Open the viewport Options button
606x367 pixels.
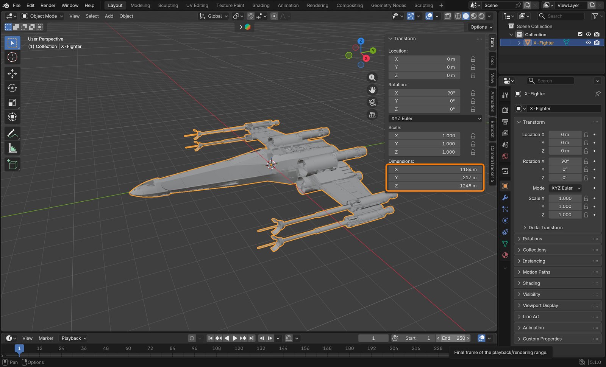click(x=481, y=27)
